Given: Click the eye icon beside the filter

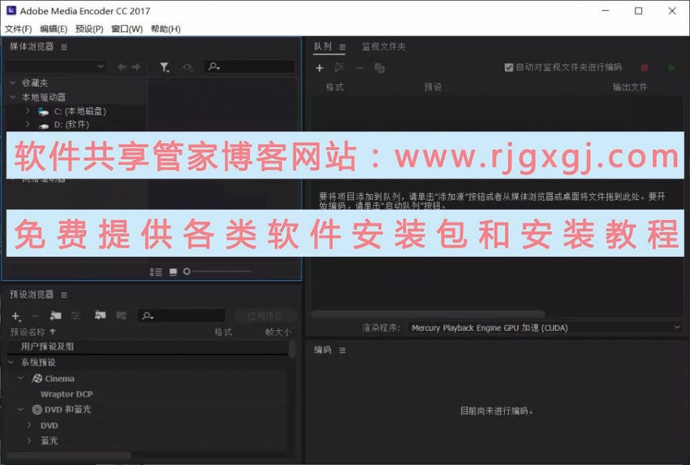Looking at the screenshot, I should click(187, 67).
